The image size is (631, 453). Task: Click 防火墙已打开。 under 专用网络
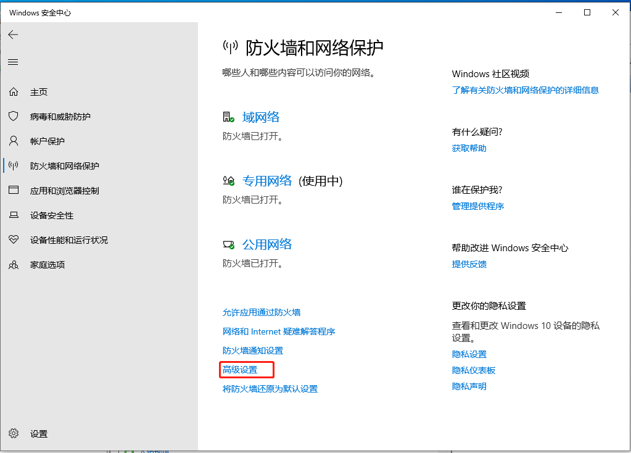(x=253, y=200)
